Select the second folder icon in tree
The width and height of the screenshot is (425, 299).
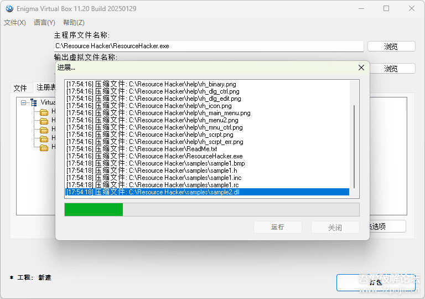click(x=44, y=121)
